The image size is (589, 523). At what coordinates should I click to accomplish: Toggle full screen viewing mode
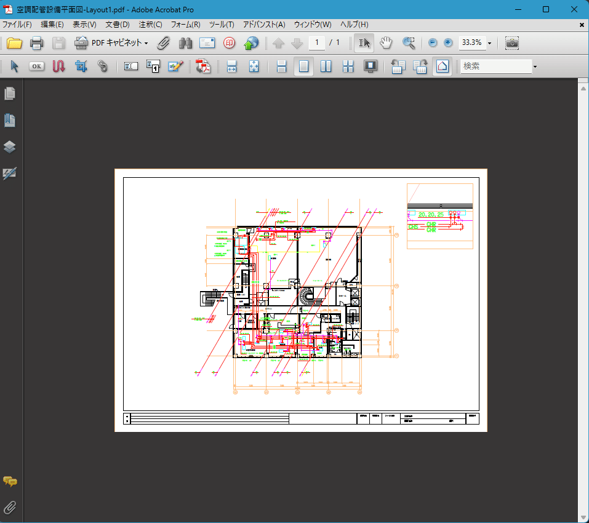[370, 66]
